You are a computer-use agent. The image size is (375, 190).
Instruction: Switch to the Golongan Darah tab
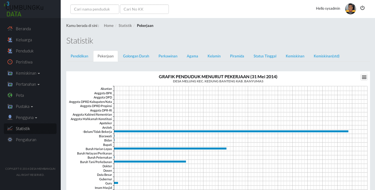(136, 56)
